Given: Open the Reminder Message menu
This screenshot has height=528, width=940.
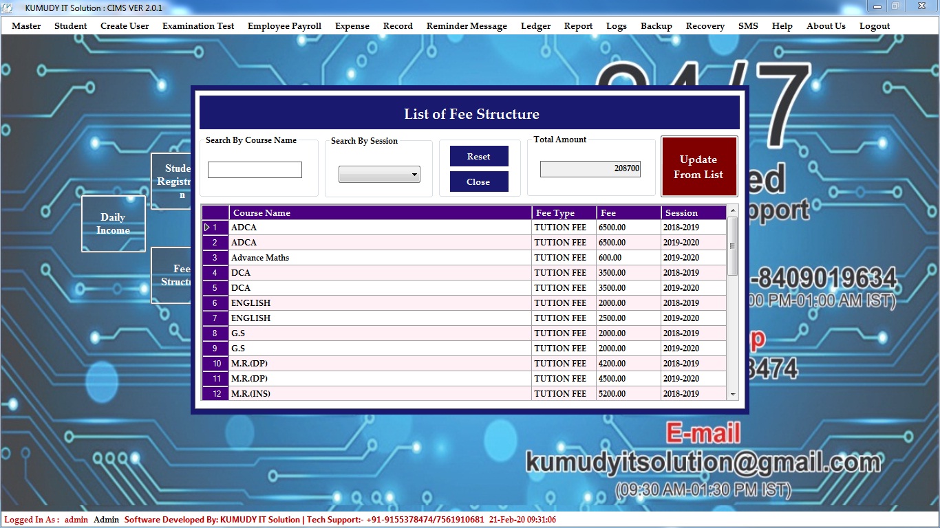Looking at the screenshot, I should pyautogui.click(x=467, y=26).
